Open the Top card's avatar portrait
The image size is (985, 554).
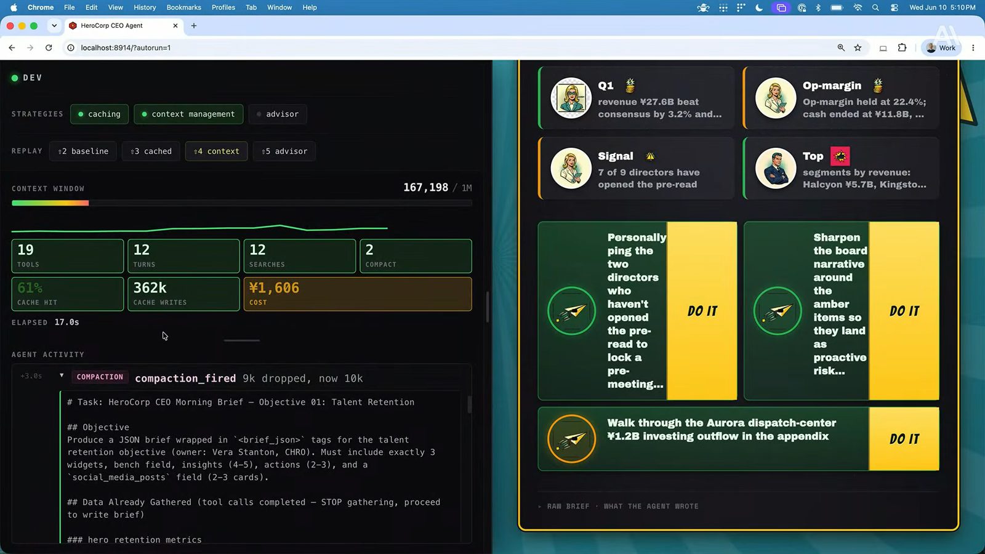point(776,169)
